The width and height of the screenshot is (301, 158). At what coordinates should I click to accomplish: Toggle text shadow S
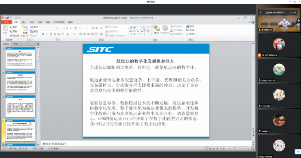click(x=55, y=34)
